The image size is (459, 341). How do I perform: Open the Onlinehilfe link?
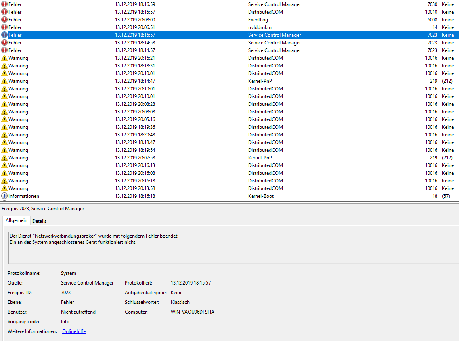[x=74, y=331]
